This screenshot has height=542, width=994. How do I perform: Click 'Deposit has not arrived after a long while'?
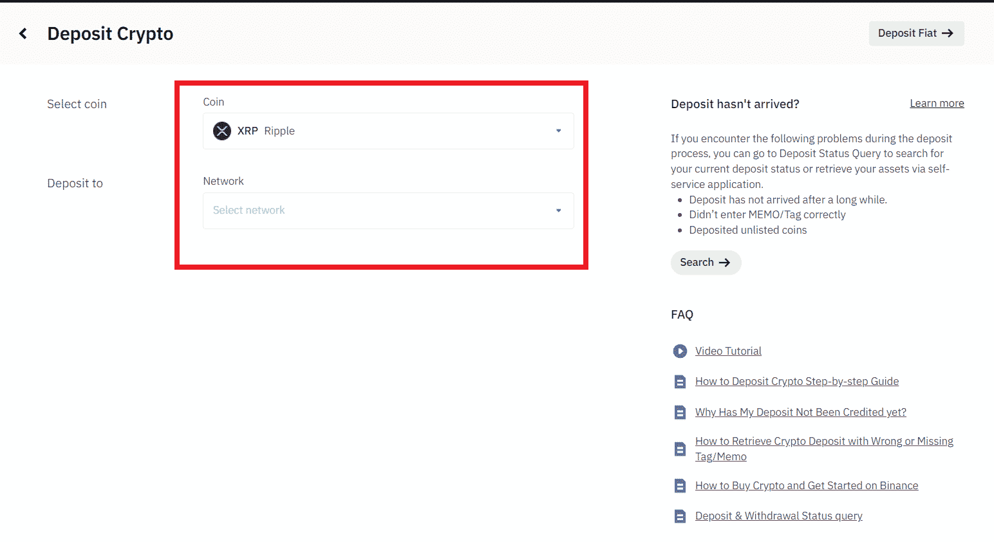click(x=788, y=200)
